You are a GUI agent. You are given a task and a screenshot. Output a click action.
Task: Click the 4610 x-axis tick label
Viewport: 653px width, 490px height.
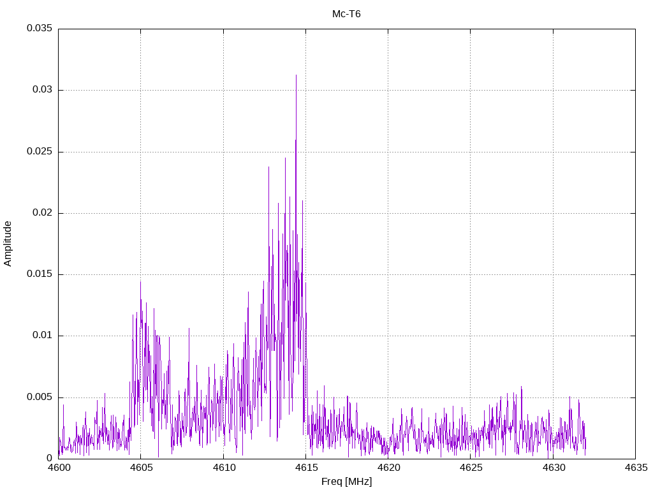click(223, 468)
